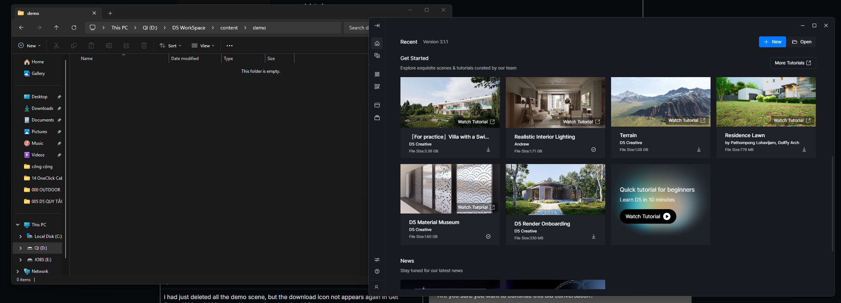Image resolution: width=841 pixels, height=303 pixels.
Task: Click the New project button
Action: [772, 42]
